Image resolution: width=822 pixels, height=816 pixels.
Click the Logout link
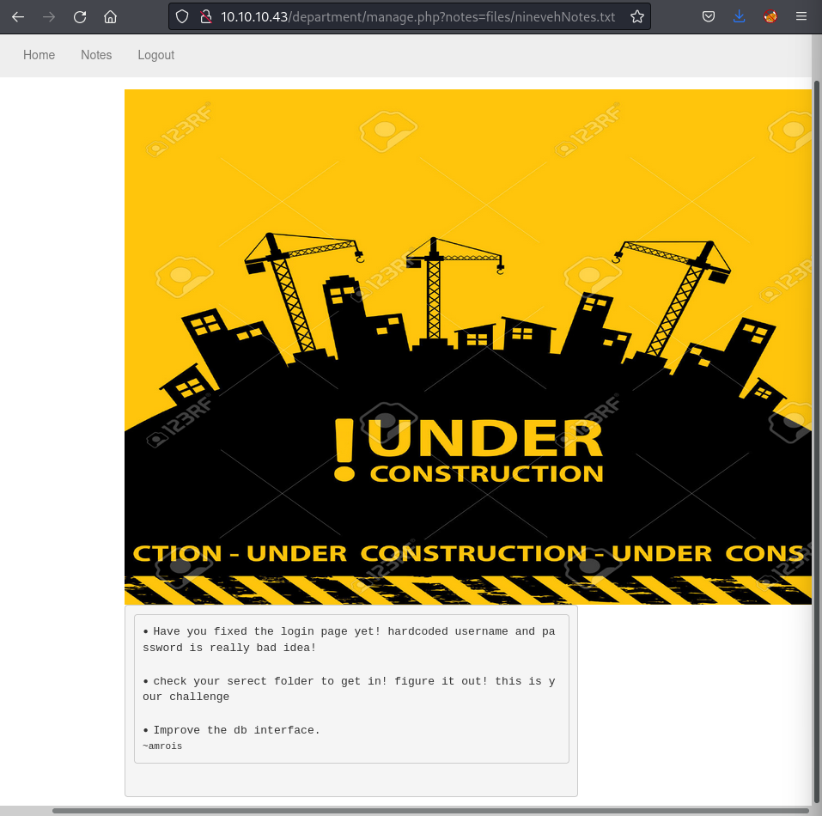click(155, 55)
